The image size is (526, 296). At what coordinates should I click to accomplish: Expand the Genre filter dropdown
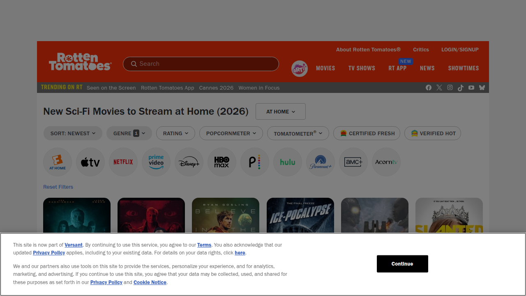[129, 133]
